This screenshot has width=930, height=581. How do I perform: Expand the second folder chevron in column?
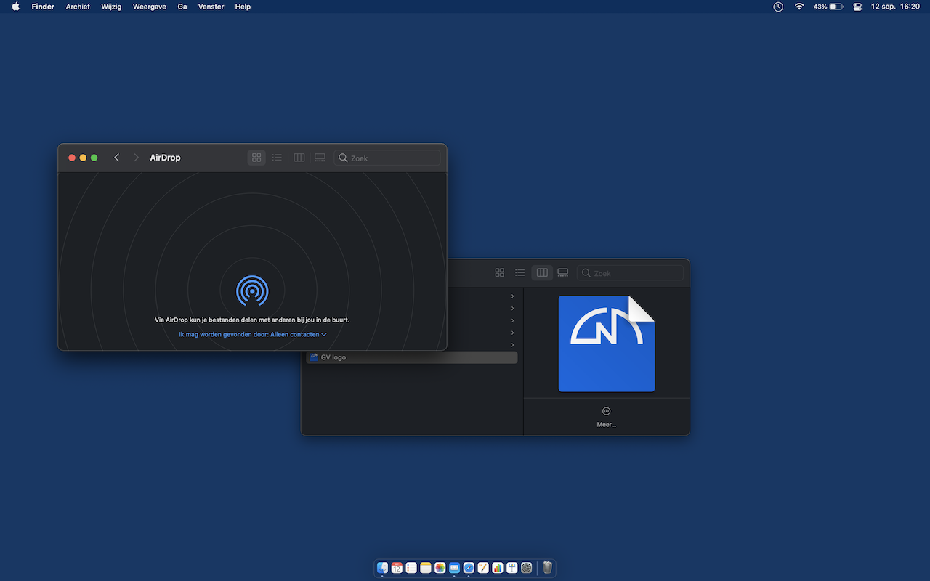point(513,309)
